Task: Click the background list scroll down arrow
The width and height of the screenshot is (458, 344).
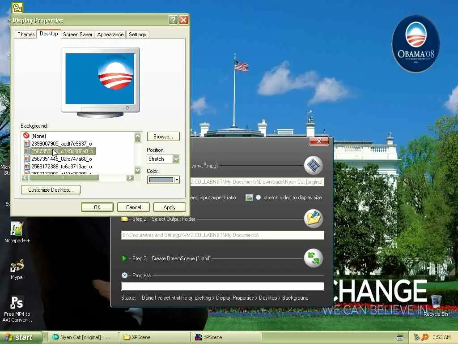Action: click(x=138, y=170)
